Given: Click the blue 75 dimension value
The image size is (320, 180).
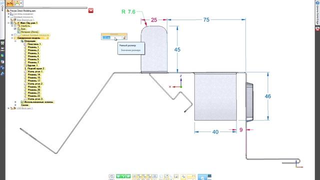Looking at the screenshot, I should click(x=206, y=20).
